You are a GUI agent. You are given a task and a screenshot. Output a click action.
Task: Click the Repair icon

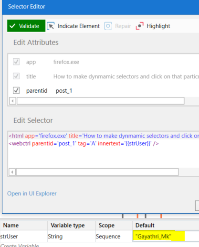point(108,26)
